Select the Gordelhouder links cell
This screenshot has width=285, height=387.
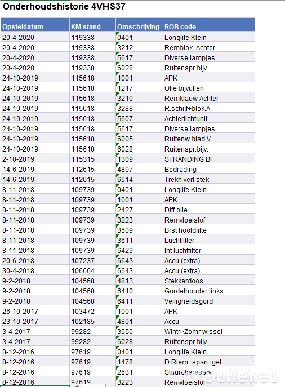coord(209,291)
